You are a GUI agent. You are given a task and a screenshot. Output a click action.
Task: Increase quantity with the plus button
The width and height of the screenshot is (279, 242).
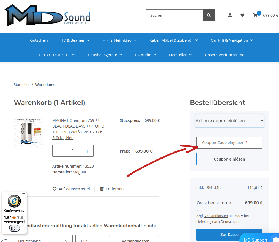(87, 151)
